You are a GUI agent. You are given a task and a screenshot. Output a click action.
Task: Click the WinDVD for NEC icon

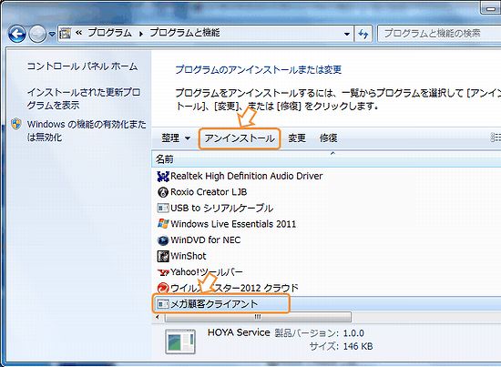[x=163, y=240]
